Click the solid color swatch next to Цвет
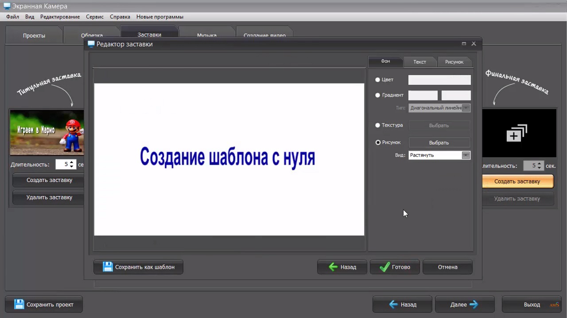 439,80
